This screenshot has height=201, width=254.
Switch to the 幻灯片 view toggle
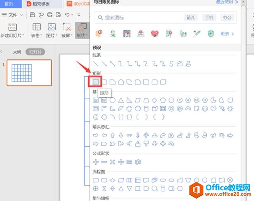coord(35,52)
